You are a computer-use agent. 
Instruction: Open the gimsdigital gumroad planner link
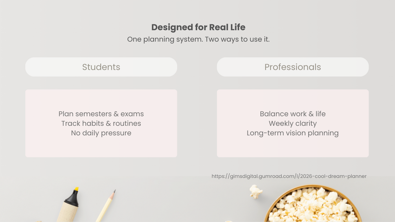[x=289, y=176]
